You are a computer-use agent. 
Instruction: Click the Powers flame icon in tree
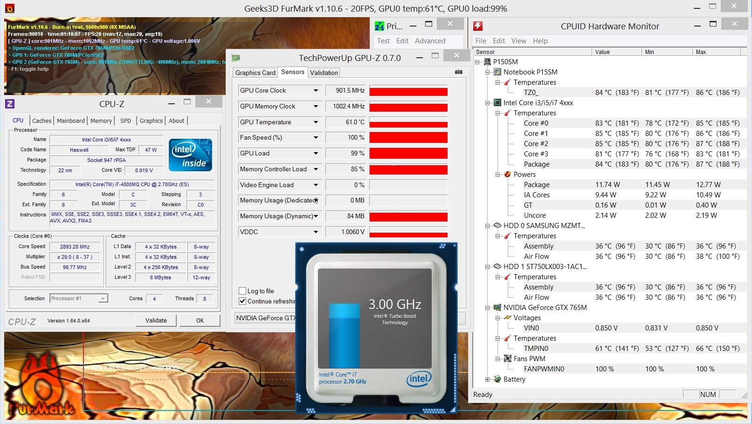tap(508, 174)
